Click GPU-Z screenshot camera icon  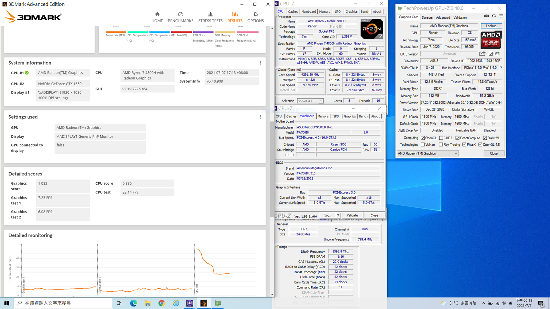coord(486,16)
